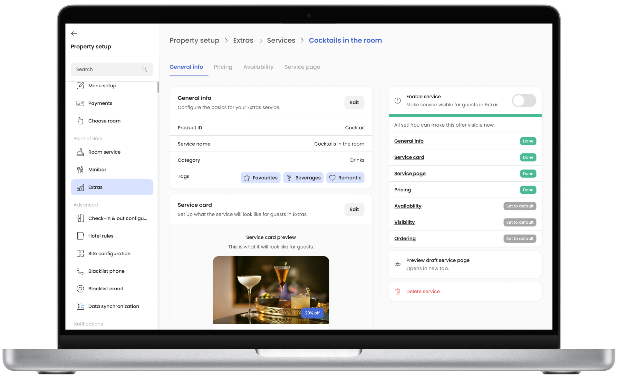Click the Extras chart icon

[x=81, y=187]
